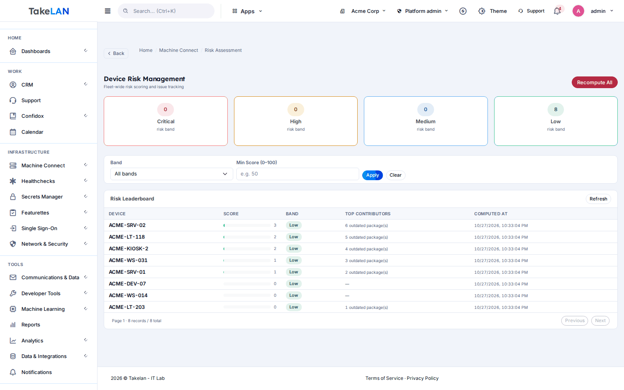Click the Support headset icon in sidebar
The width and height of the screenshot is (624, 390).
pyautogui.click(x=13, y=100)
